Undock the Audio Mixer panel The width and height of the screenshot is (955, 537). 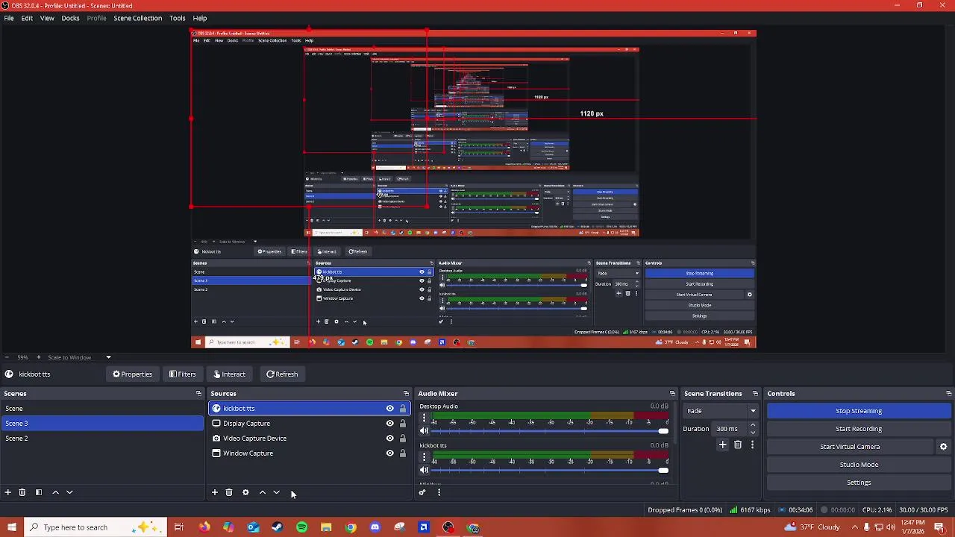672,394
